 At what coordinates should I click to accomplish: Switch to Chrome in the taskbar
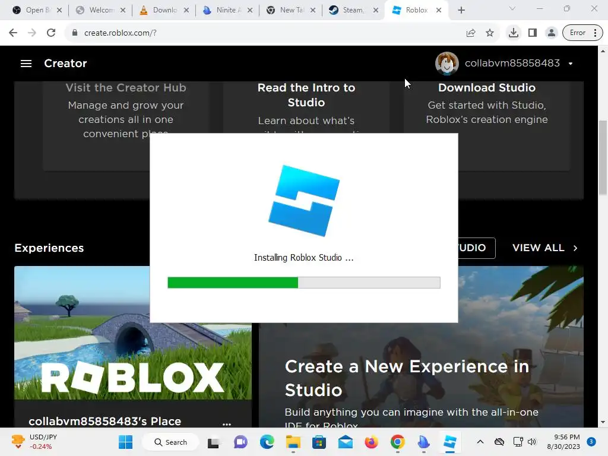(x=397, y=442)
